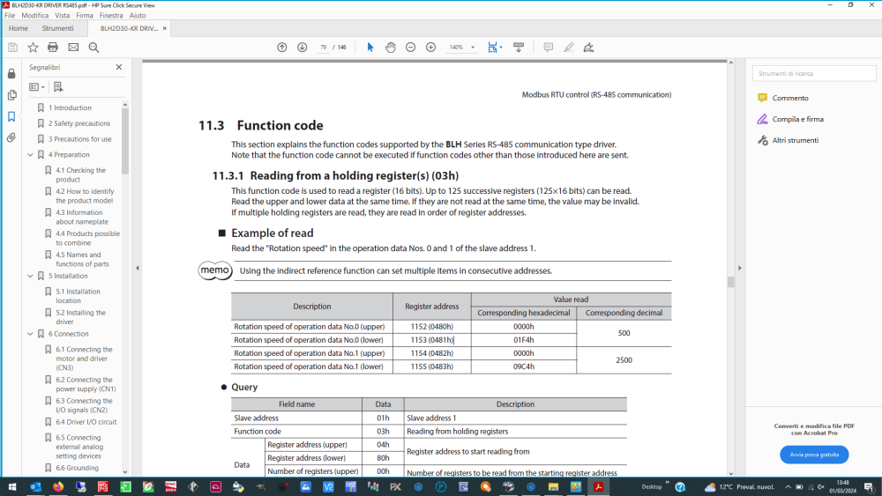This screenshot has height=496, width=882.
Task: Send the file by email envelope icon
Action: [73, 48]
